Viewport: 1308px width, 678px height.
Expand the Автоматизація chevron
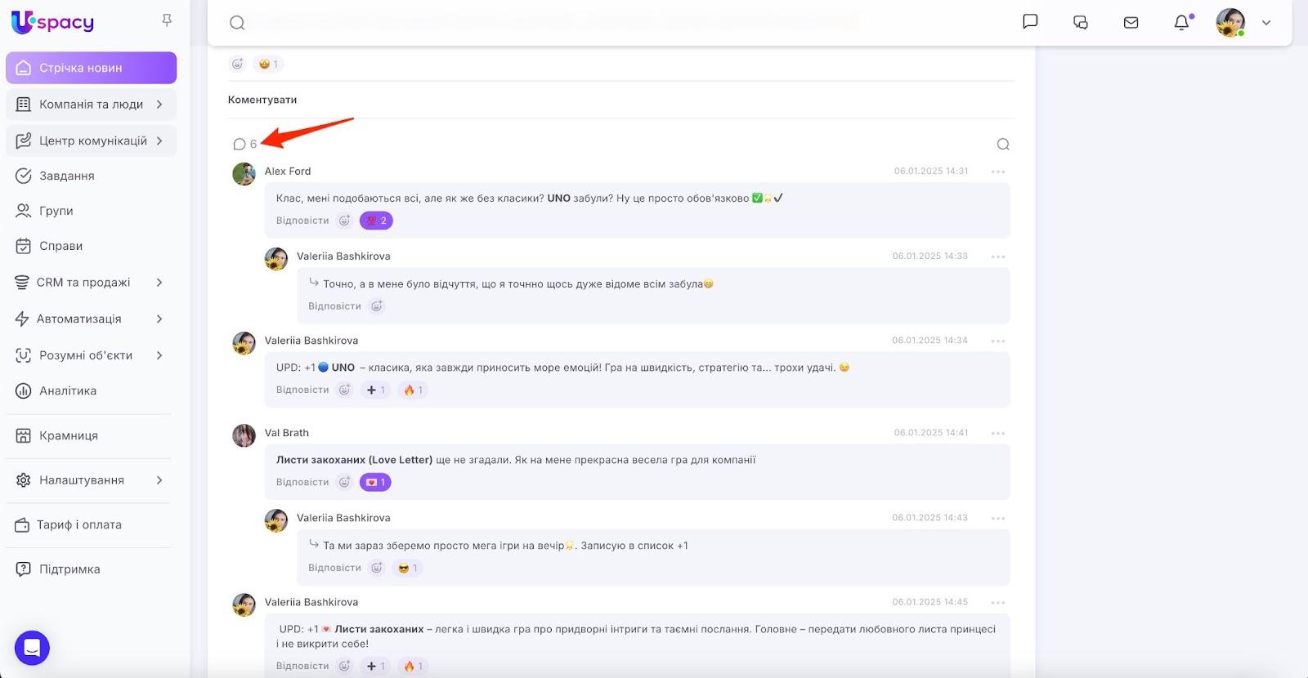click(x=159, y=319)
